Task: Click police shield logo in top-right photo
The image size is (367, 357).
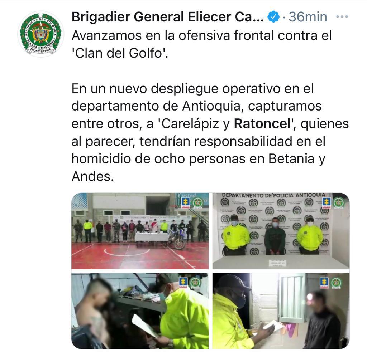Action: tap(338, 203)
